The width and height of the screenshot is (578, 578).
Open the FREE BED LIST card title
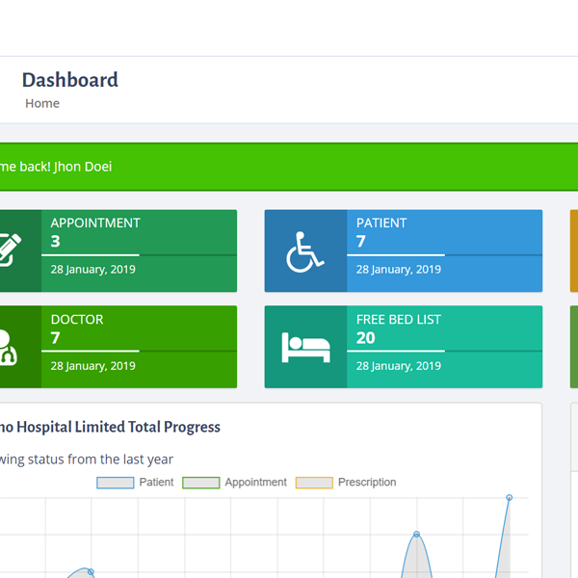click(399, 319)
